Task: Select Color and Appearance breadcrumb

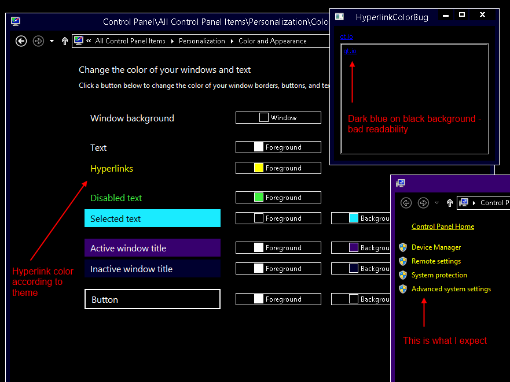Action: coord(273,41)
